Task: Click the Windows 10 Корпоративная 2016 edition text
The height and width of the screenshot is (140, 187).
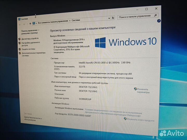Action: pyautogui.click(x=69, y=41)
